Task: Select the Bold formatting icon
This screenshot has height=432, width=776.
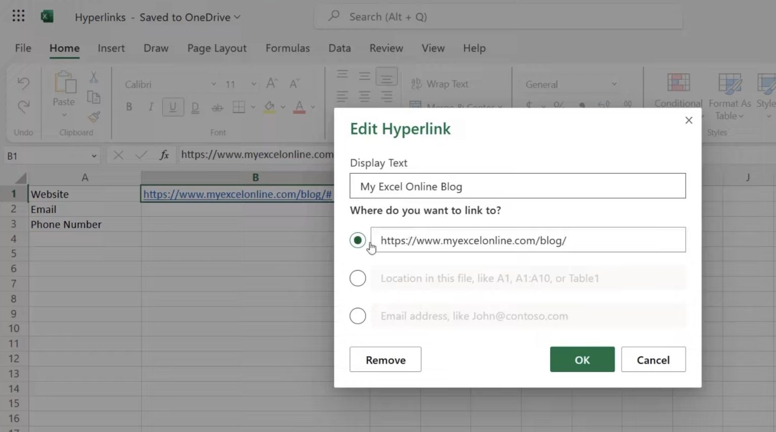Action: click(129, 107)
